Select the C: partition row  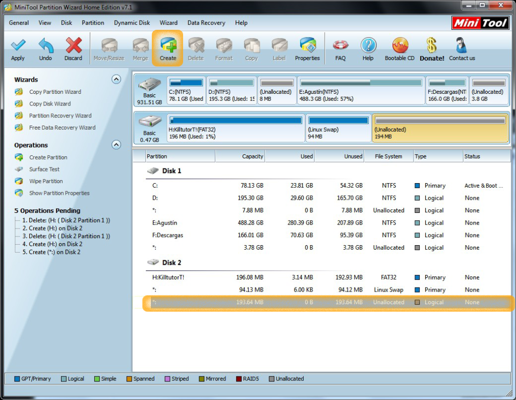pos(328,186)
